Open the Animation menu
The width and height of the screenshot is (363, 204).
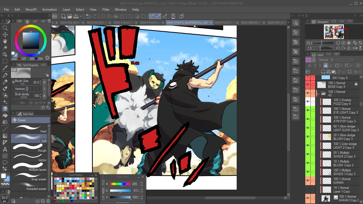point(49,9)
